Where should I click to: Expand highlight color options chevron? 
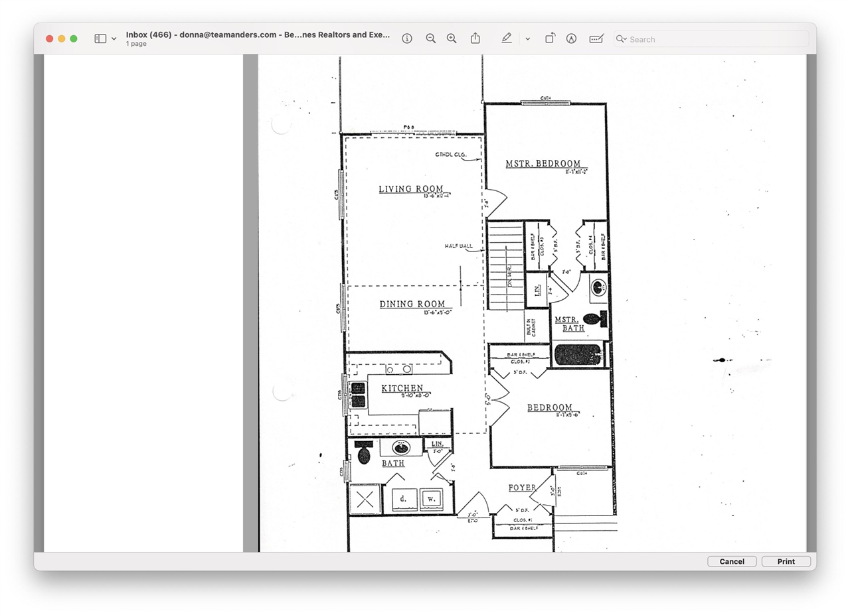point(527,39)
